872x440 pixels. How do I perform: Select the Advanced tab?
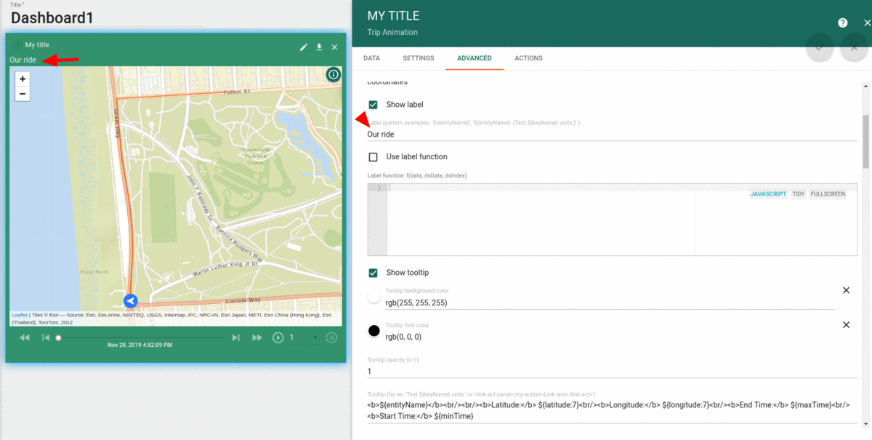pos(475,58)
